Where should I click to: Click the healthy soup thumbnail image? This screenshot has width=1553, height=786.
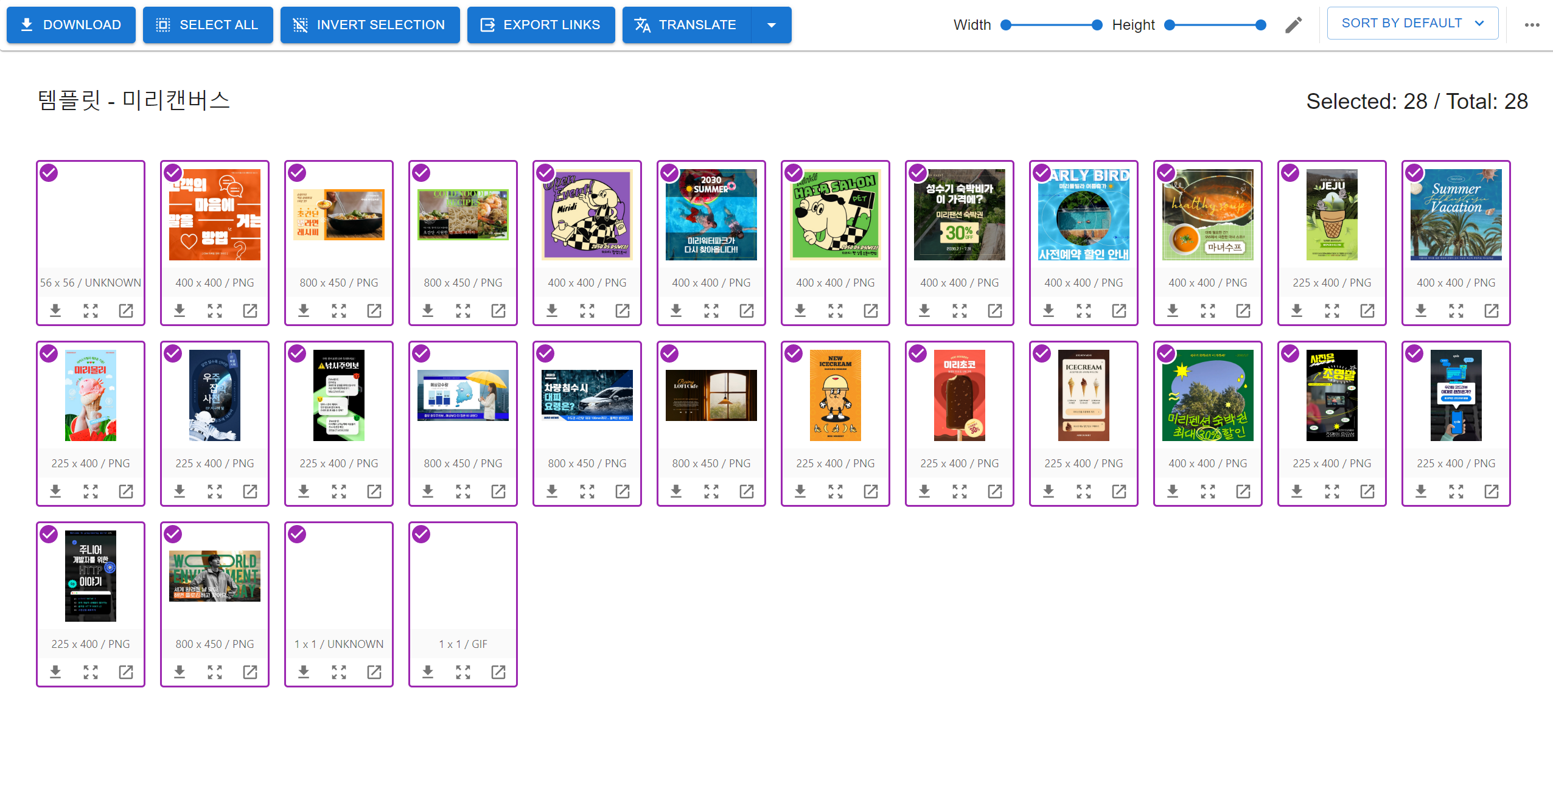[1207, 215]
